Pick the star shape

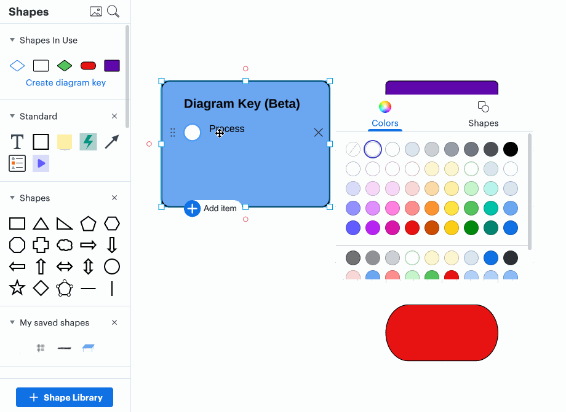coord(17,288)
